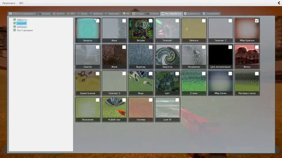Click the brown Желе thumbnail
Viewport: 282px width, 158px height.
(115, 57)
